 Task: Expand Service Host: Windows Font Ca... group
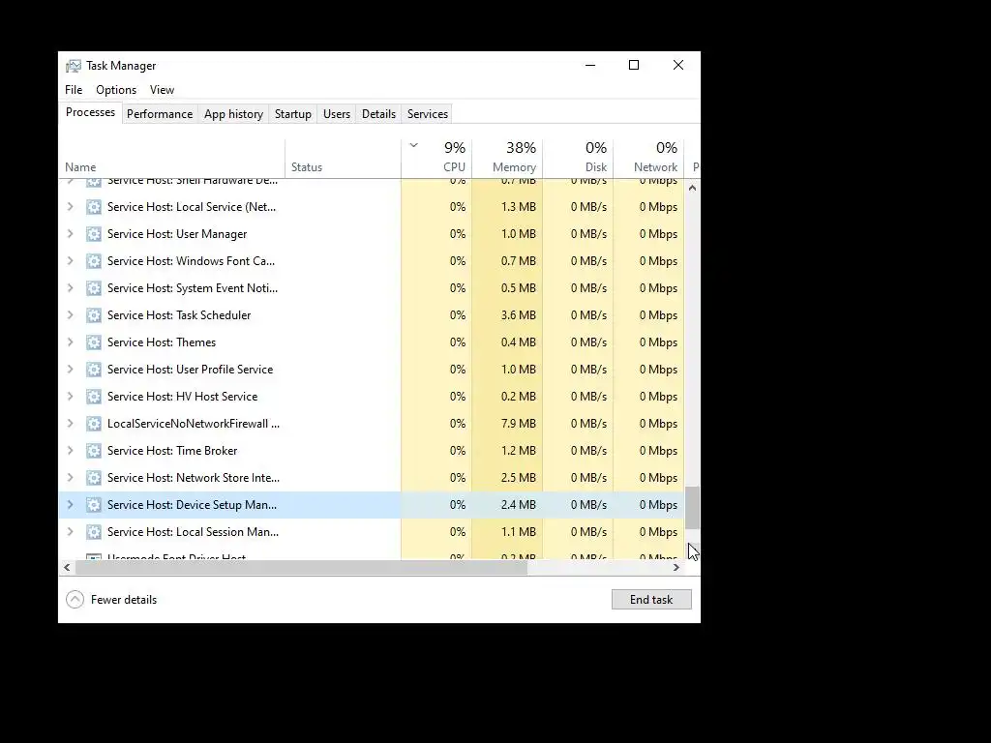[70, 261]
